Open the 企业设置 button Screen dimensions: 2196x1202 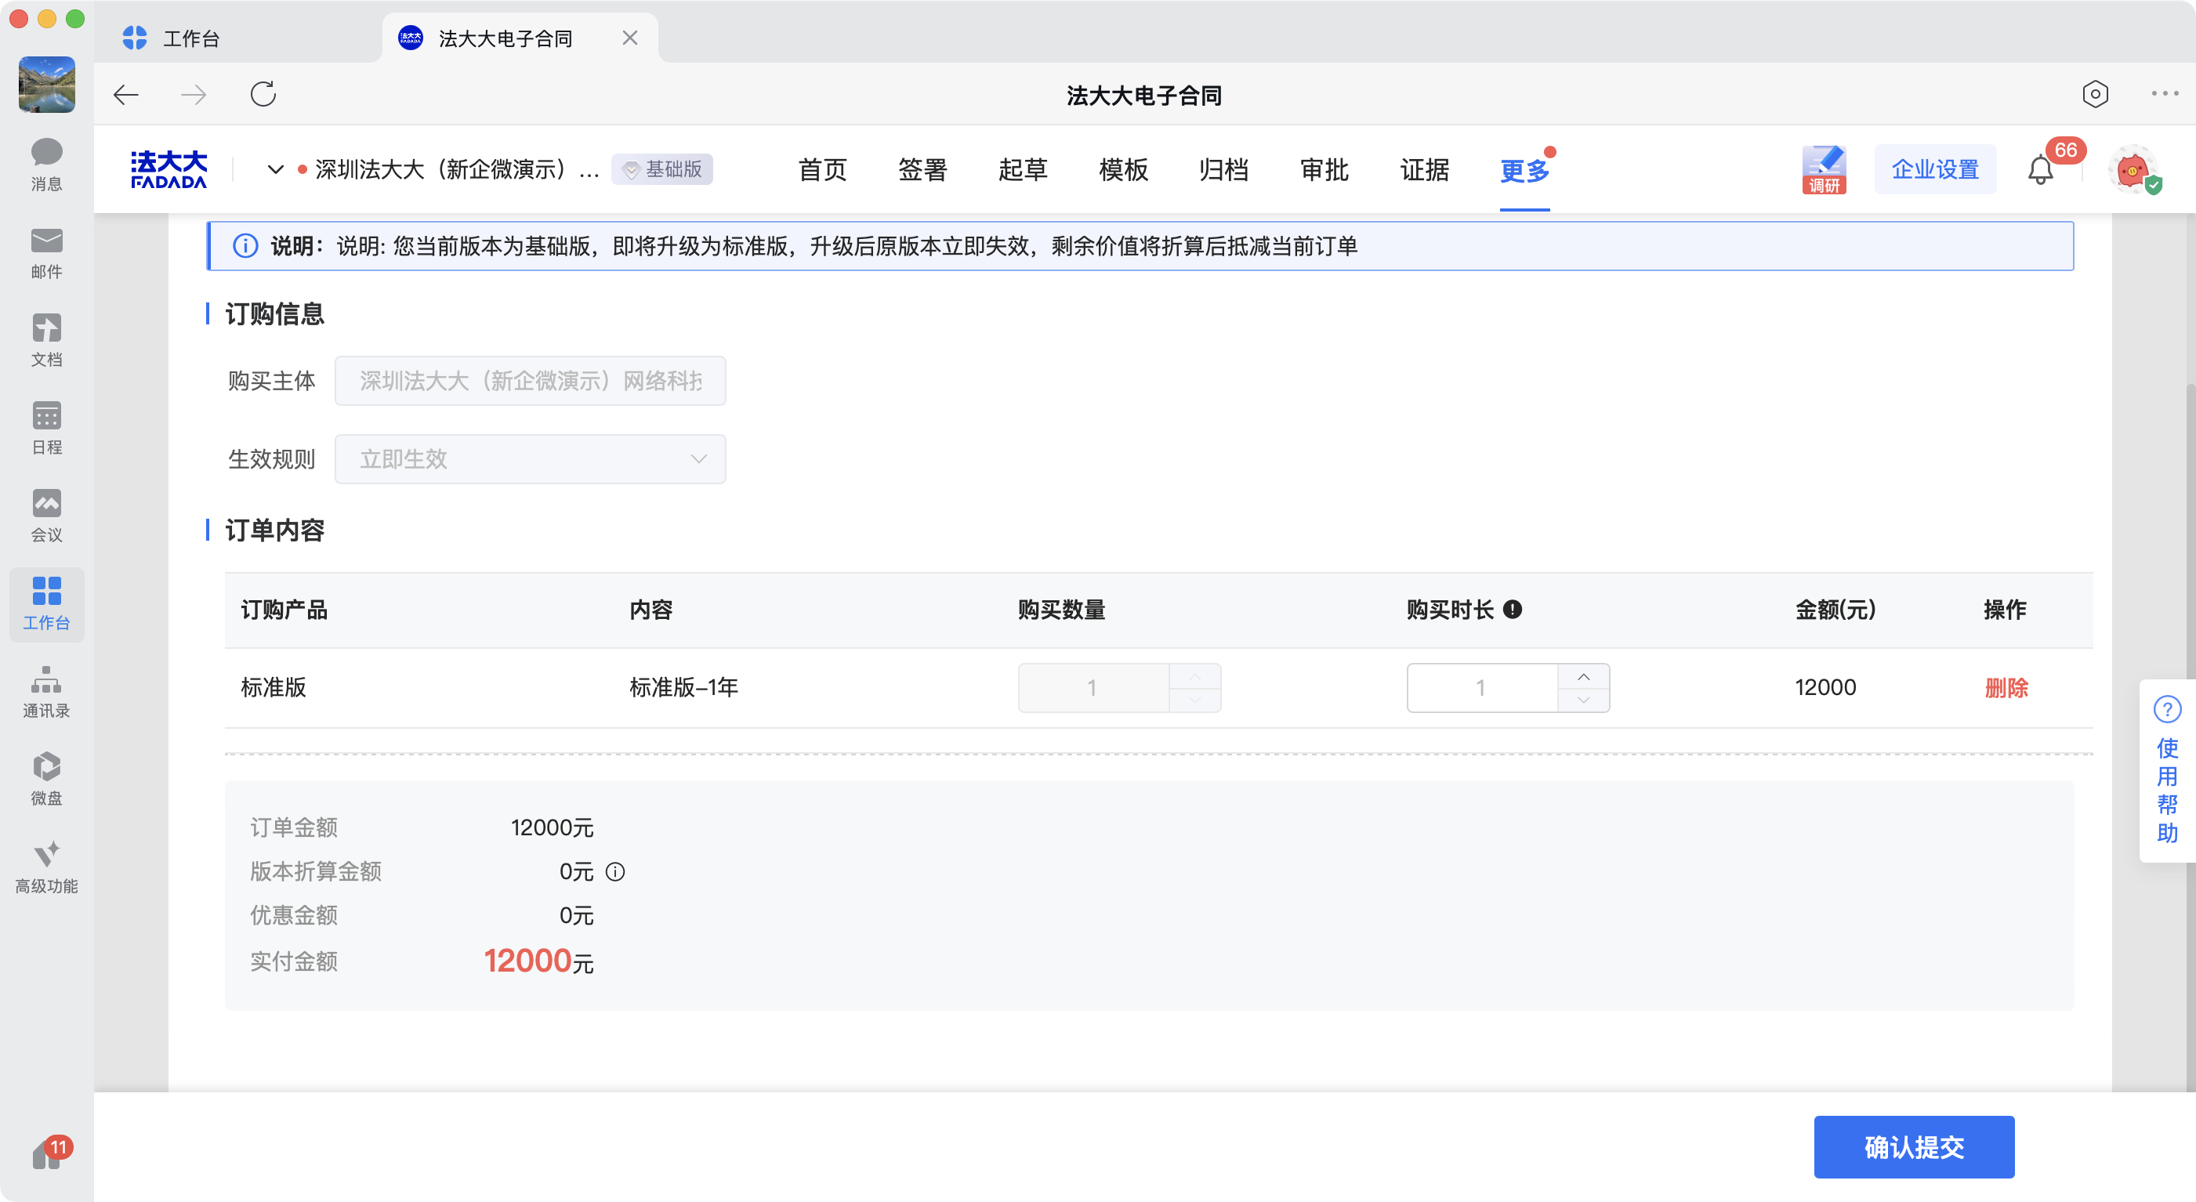pyautogui.click(x=1934, y=170)
